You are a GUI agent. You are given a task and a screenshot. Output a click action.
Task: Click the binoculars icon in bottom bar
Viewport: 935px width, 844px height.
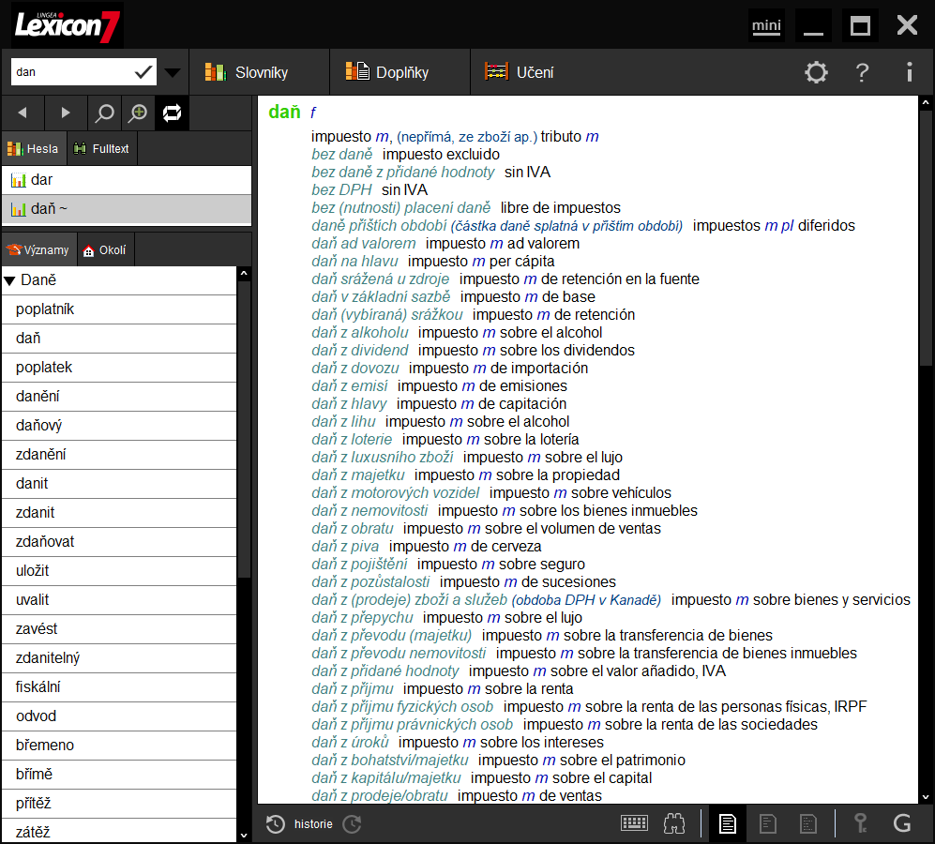coord(673,823)
